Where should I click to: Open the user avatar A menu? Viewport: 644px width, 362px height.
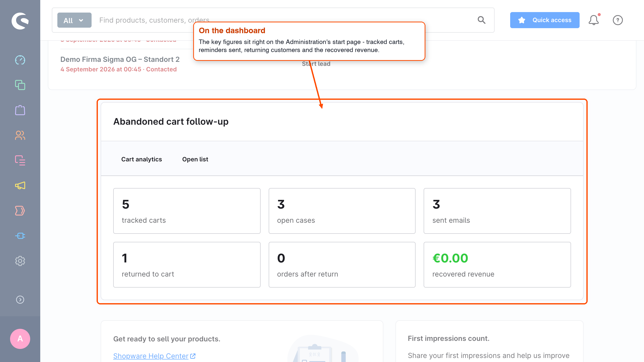pos(20,339)
